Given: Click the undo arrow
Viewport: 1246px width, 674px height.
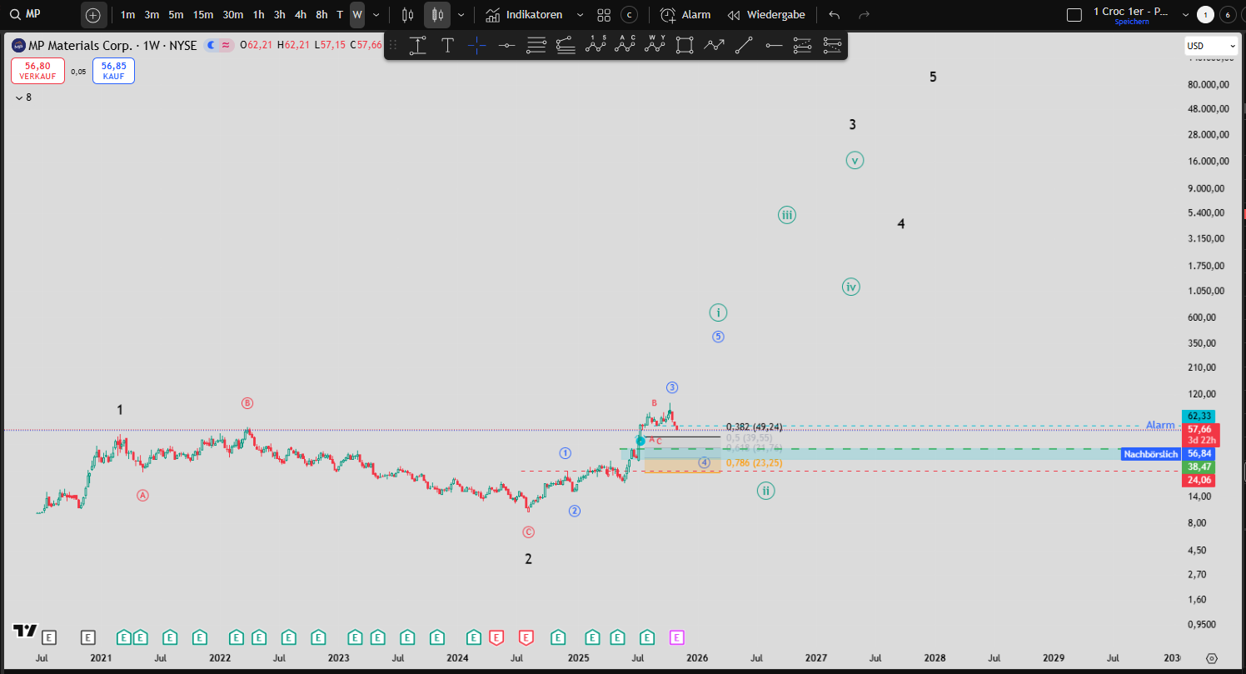Looking at the screenshot, I should [835, 15].
